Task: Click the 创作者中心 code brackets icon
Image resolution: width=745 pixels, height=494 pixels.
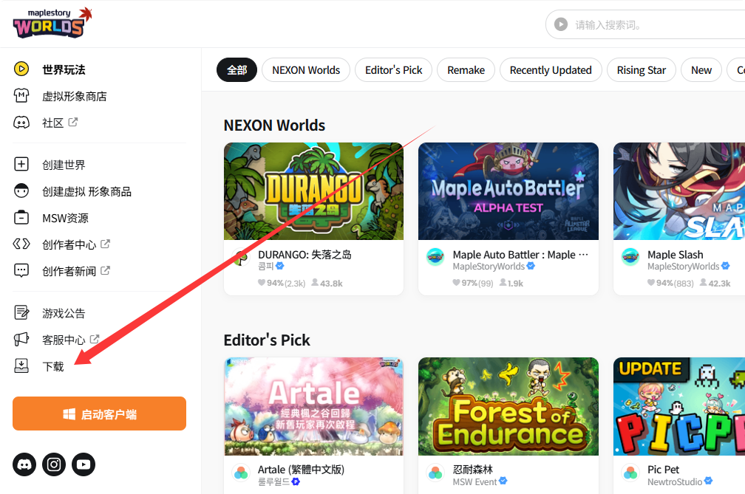Action: (x=21, y=244)
